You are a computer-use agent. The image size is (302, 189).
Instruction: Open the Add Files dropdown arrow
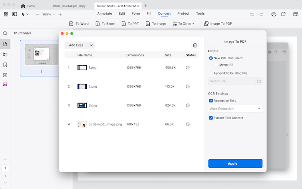point(91,45)
